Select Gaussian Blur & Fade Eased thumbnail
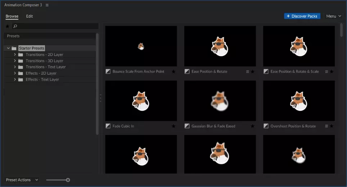 (220, 100)
